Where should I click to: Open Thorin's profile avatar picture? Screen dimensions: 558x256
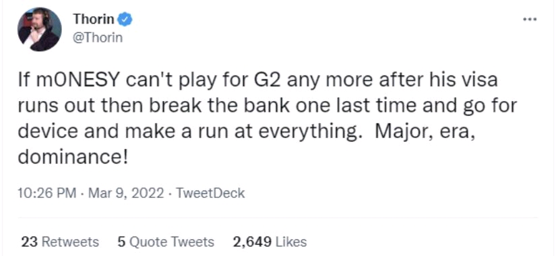coord(39,29)
